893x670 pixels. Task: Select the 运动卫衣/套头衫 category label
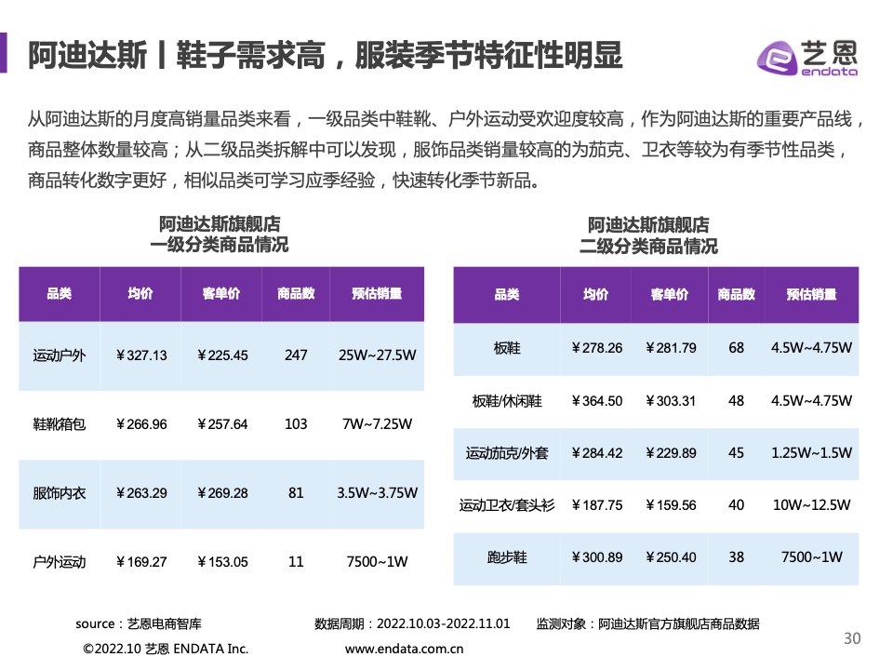click(507, 506)
